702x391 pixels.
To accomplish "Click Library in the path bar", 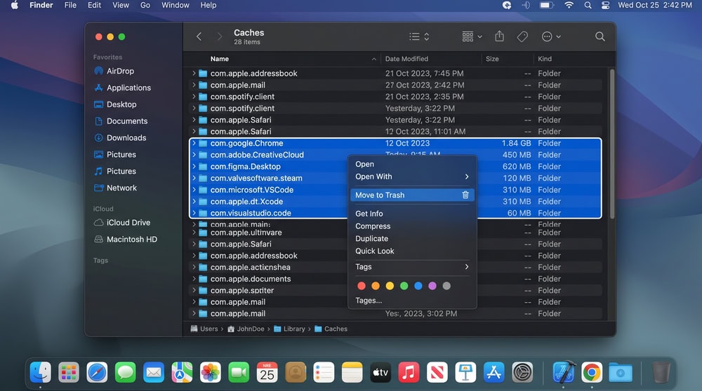I will click(x=290, y=329).
